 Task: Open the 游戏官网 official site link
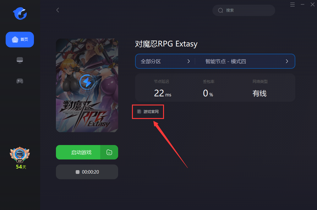[148, 112]
